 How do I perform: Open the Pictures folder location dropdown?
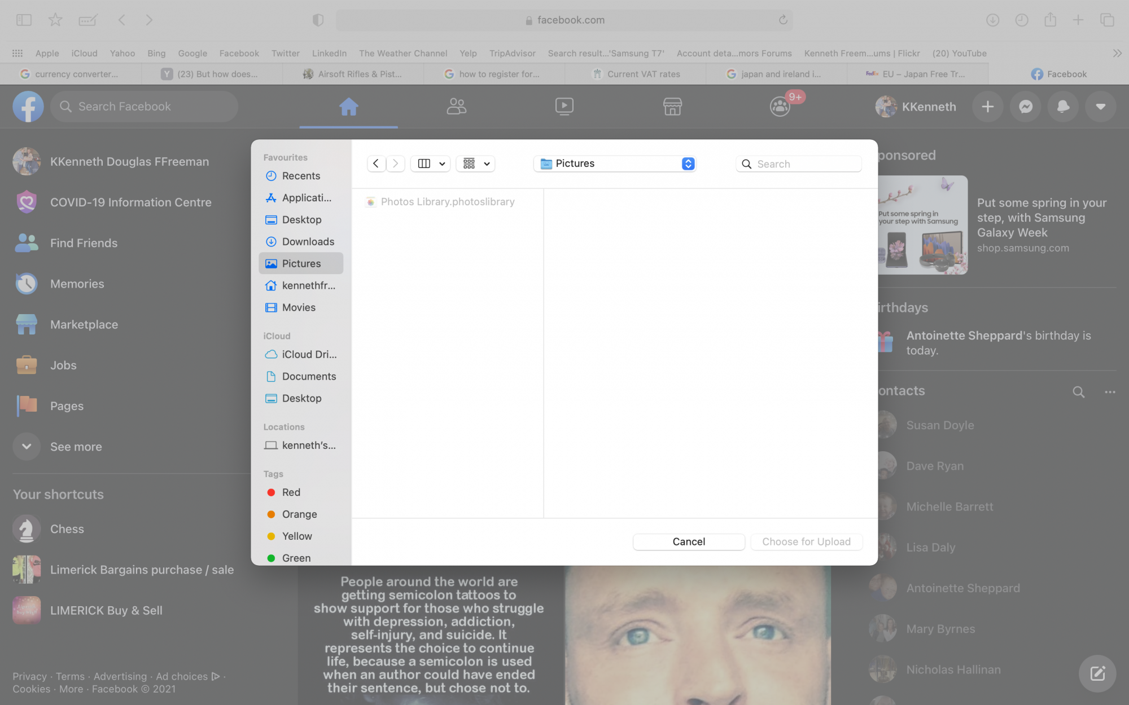615,164
